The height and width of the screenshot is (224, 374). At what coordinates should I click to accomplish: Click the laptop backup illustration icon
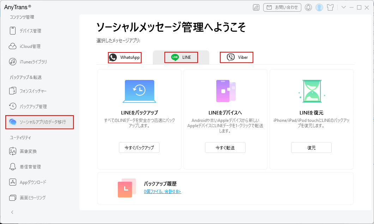point(139,92)
